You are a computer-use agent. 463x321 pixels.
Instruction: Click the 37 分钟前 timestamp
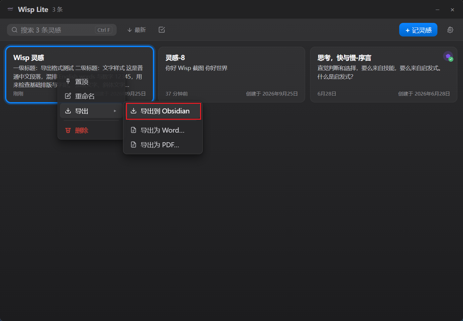(x=176, y=94)
